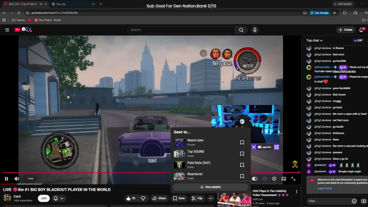Click the address bar URL
Screen dimensions: 368x207
coord(55,13)
